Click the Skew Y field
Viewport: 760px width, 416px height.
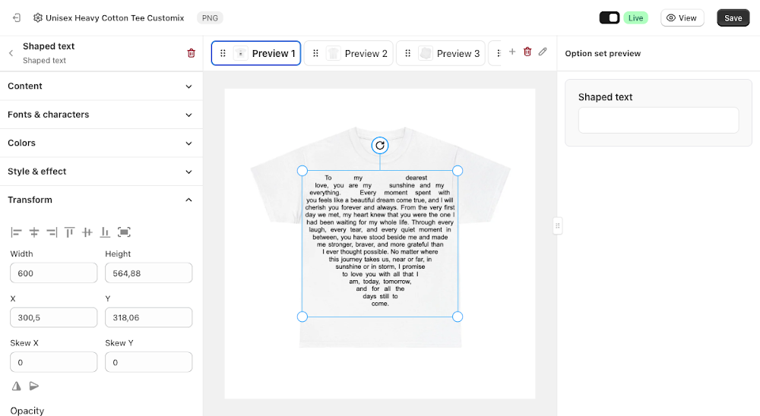click(x=149, y=362)
